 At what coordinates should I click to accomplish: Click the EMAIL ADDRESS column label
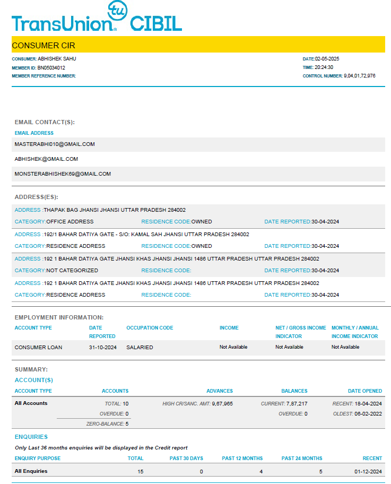34,133
